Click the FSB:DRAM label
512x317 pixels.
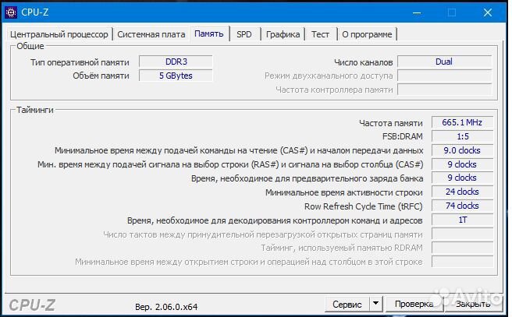point(403,136)
